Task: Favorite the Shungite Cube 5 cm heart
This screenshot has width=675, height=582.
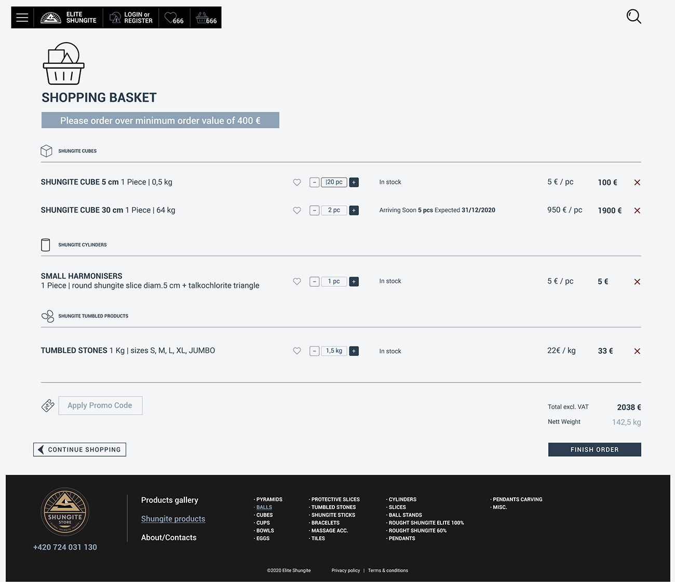Action: point(297,182)
